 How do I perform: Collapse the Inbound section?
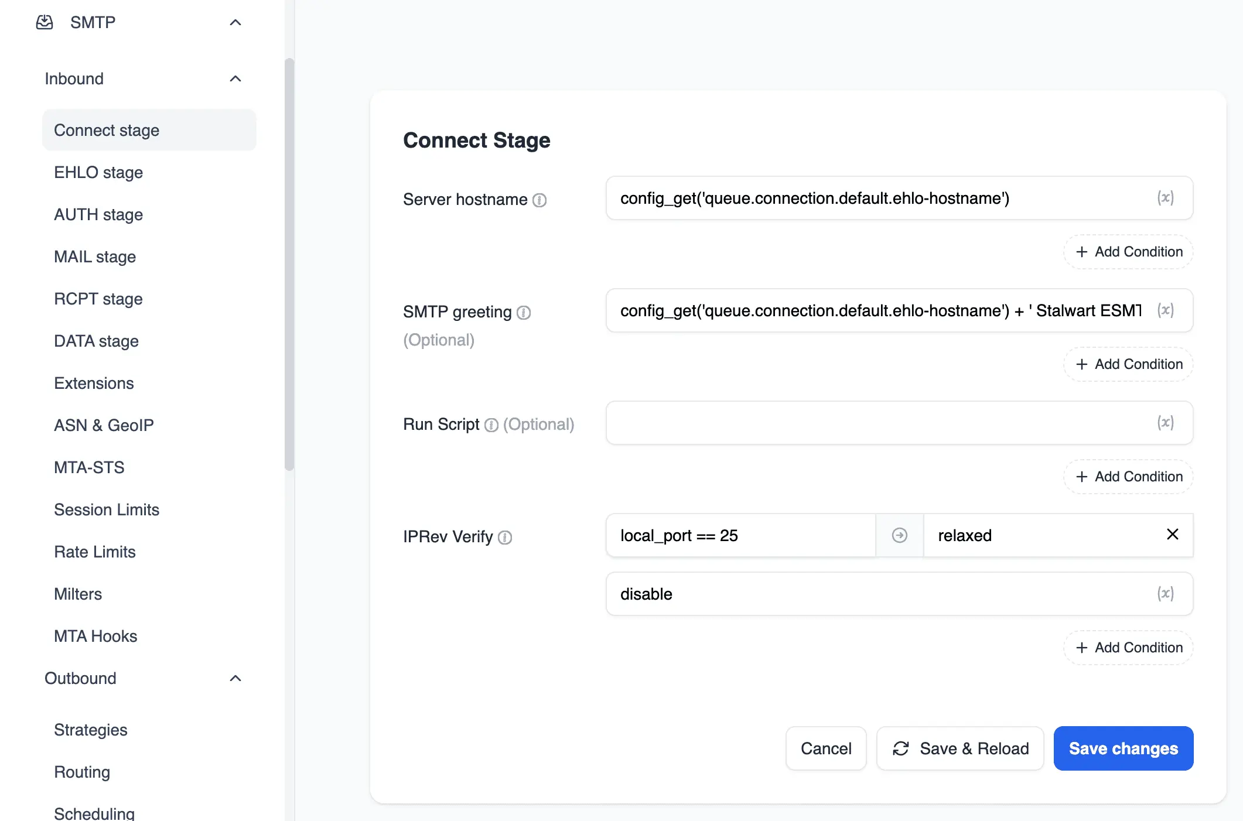coord(235,78)
